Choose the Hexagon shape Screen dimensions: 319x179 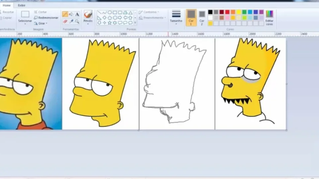coord(115,18)
